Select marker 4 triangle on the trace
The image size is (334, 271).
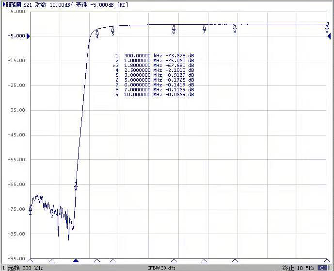click(x=97, y=32)
